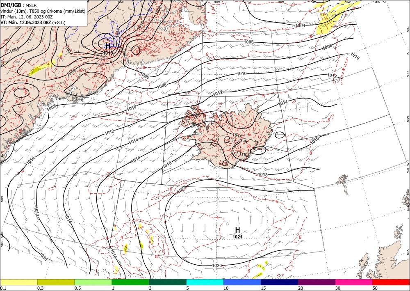
Task: Click the 'VT: Mán. 12.06.2023 08Z' valid time
Action: coord(26,23)
